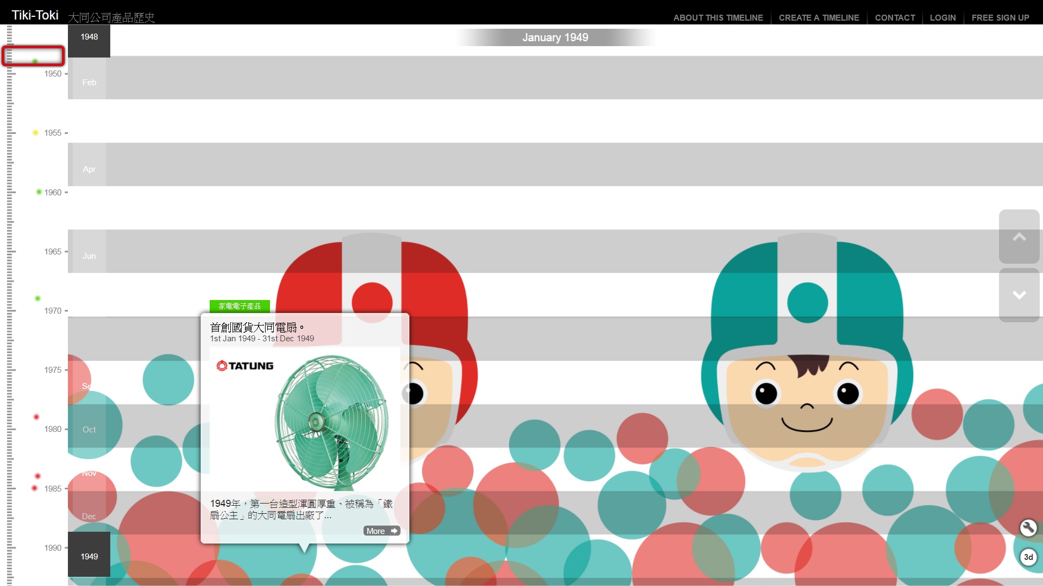The image size is (1043, 586).
Task: Click the date range 1st Jan 1949 - 31st Dec 1949
Action: [x=262, y=339]
